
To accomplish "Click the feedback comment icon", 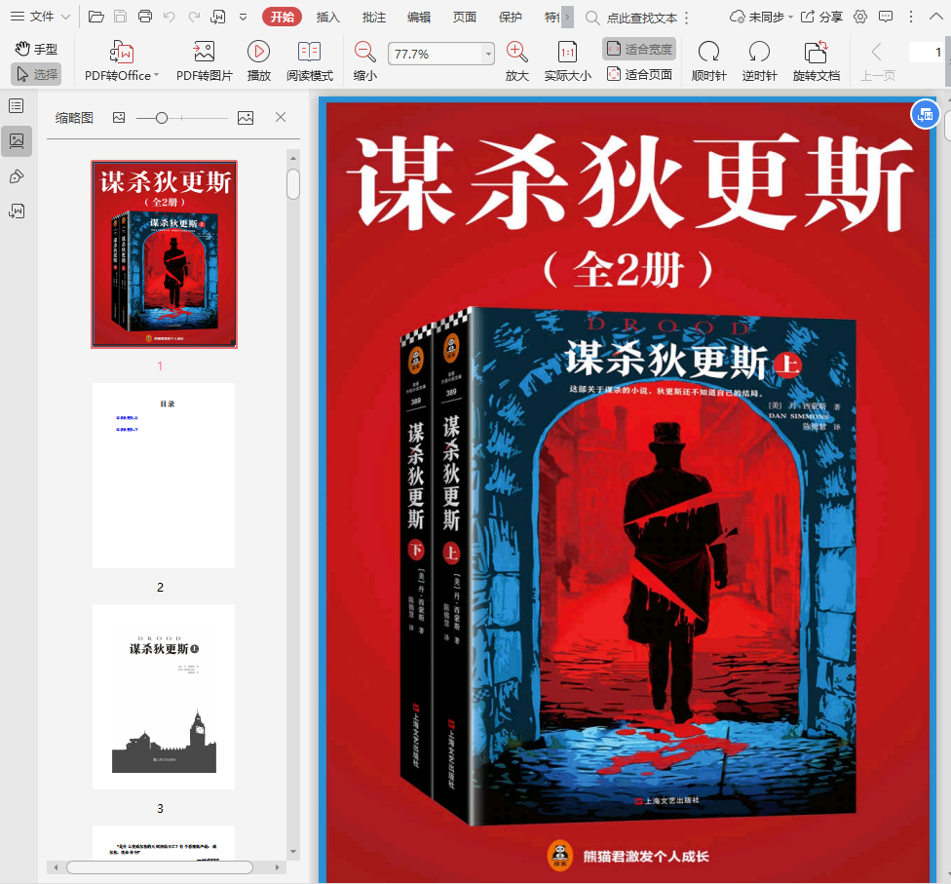I will coord(886,17).
